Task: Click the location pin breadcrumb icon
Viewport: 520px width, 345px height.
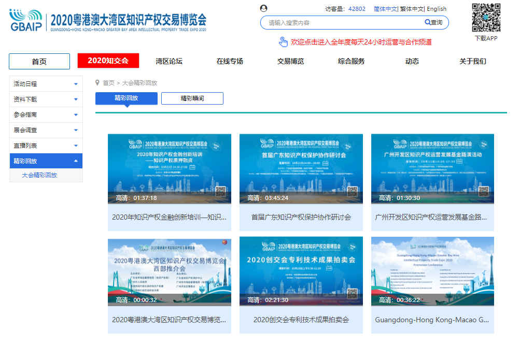Action: click(x=97, y=82)
